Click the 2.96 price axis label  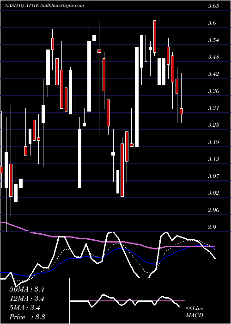(213, 210)
